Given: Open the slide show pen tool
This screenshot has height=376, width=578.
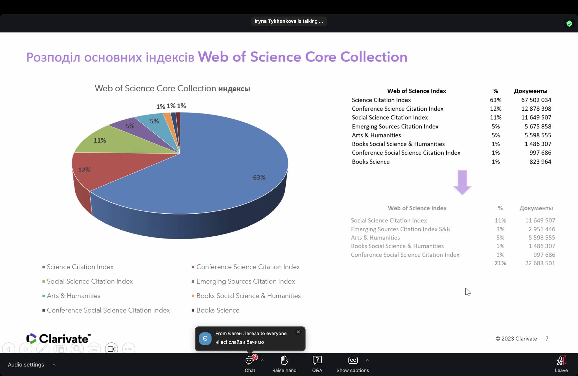Looking at the screenshot, I should tap(43, 349).
